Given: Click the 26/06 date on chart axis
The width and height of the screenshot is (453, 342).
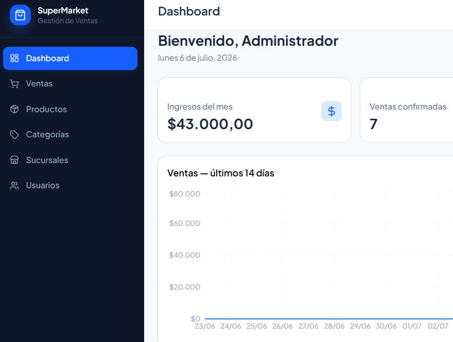Looking at the screenshot, I should pos(283,326).
